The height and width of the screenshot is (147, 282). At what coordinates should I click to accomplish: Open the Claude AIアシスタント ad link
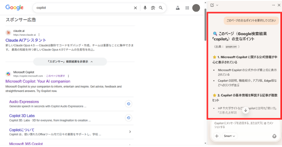point(26,40)
